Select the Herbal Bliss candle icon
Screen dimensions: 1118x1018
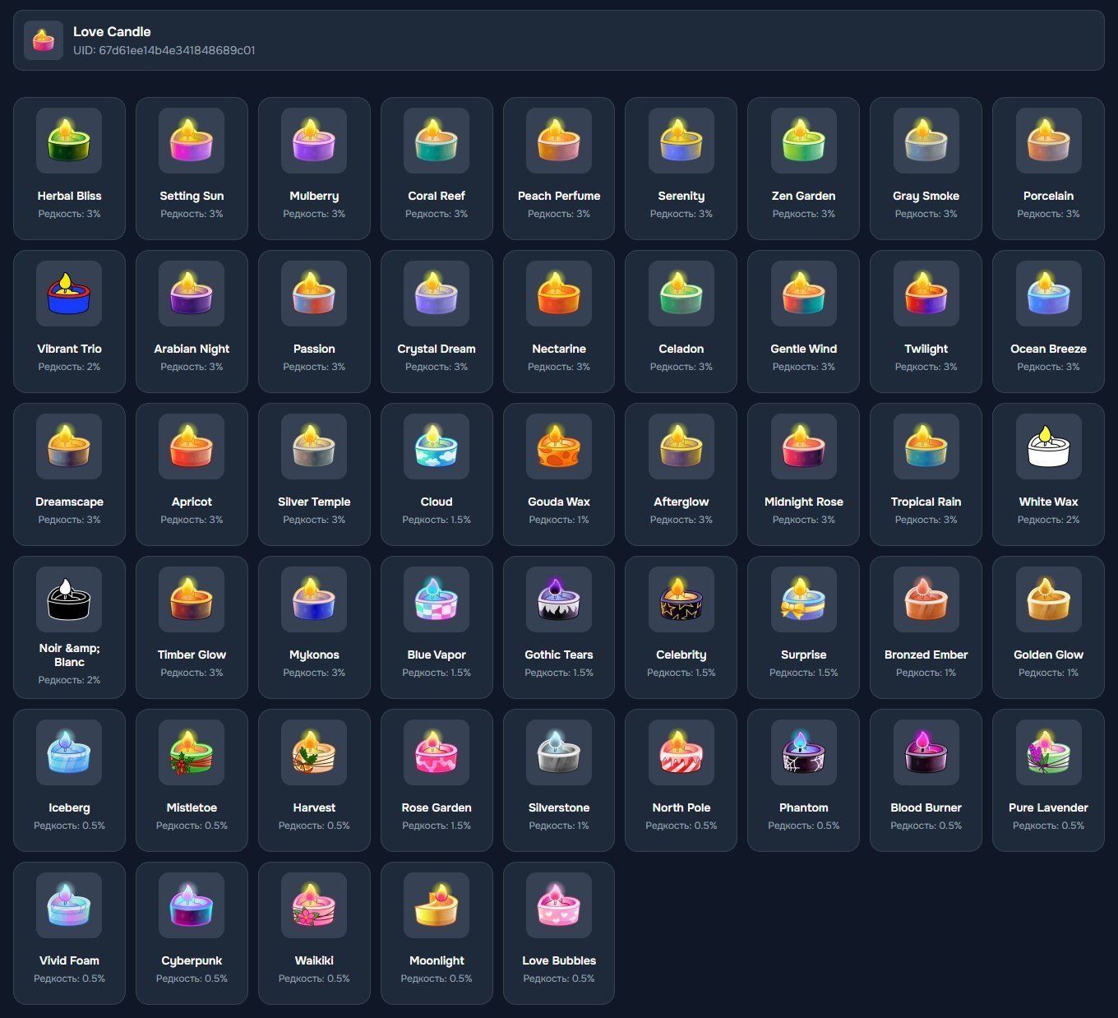(69, 141)
